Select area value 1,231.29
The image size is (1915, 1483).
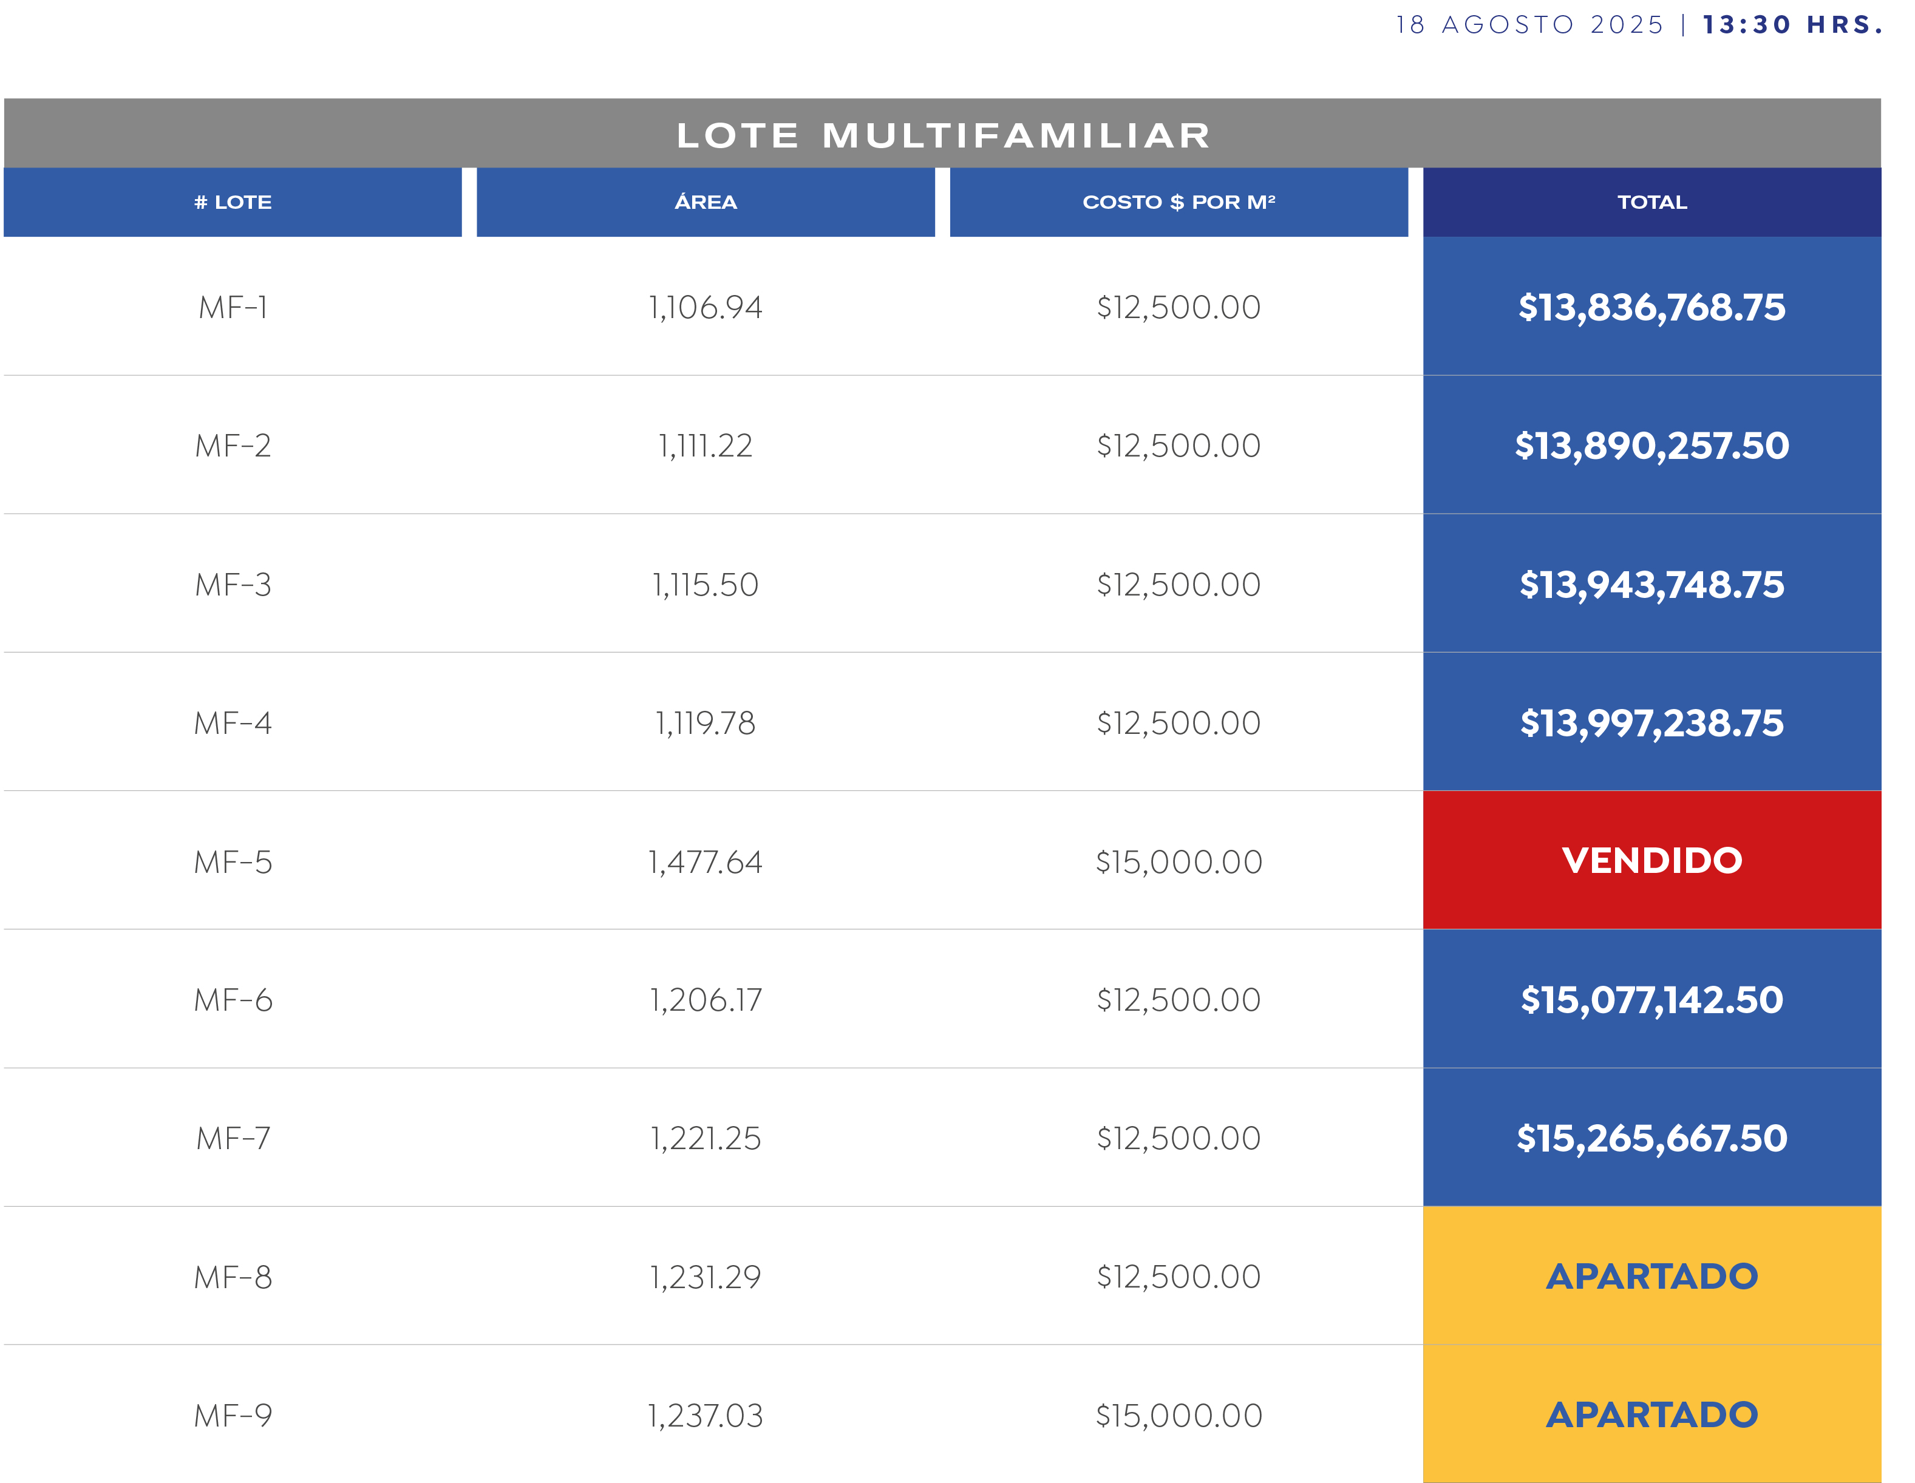(706, 1277)
